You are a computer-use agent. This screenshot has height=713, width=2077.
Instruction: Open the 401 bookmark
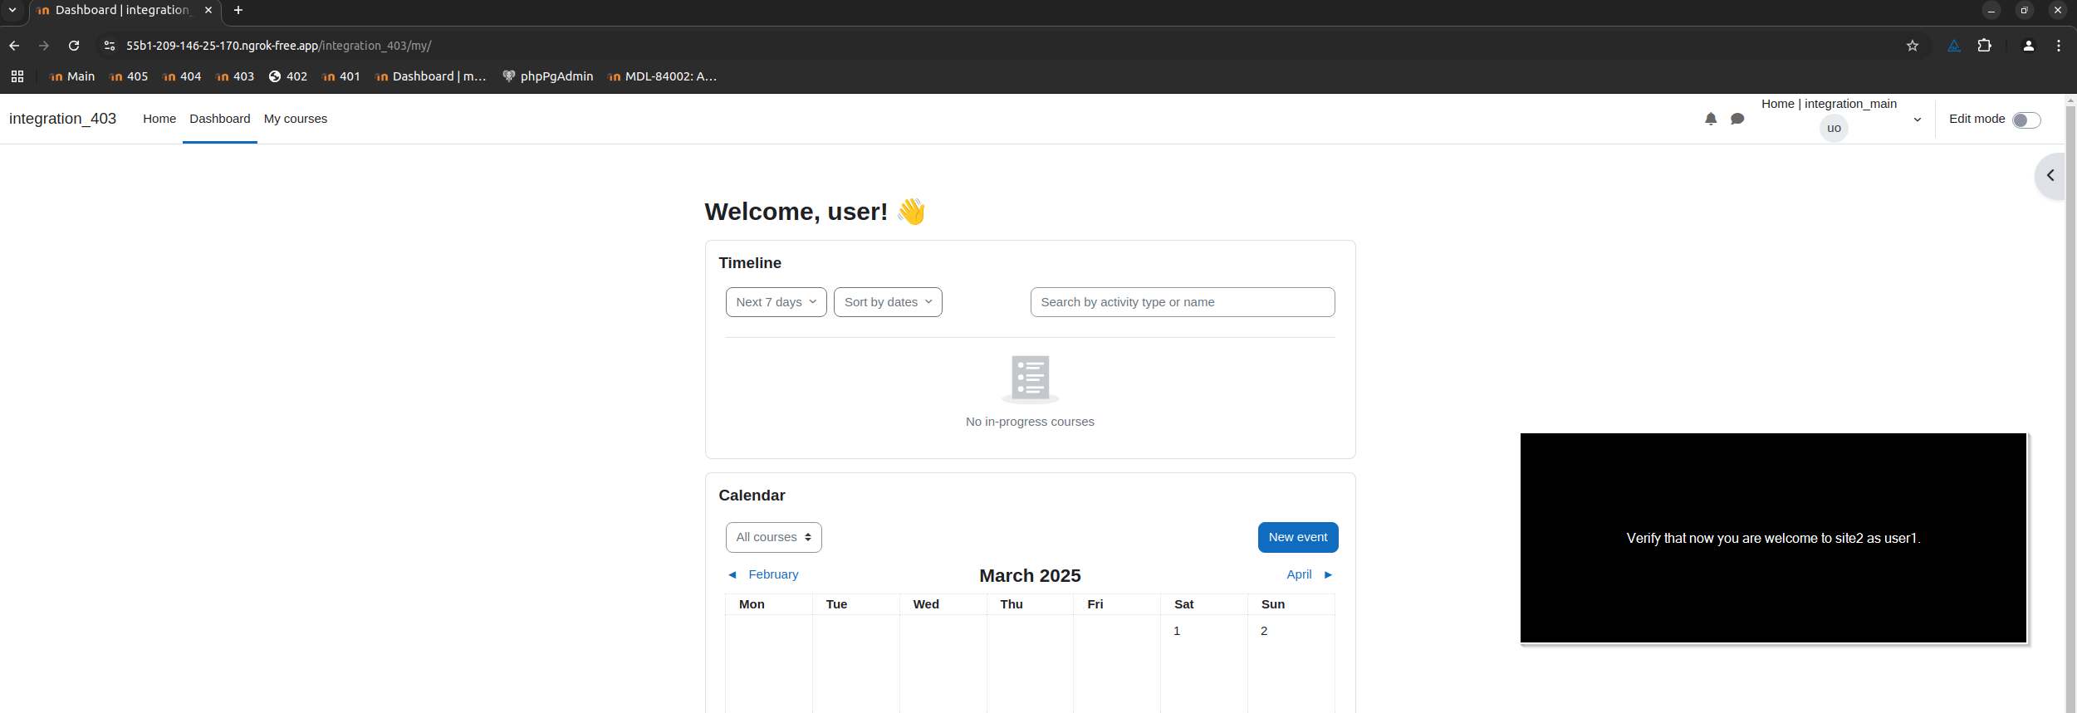pyautogui.click(x=341, y=76)
